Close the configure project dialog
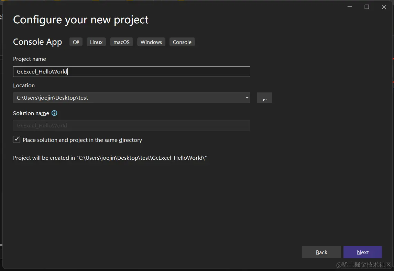394x271 pixels. click(x=384, y=7)
